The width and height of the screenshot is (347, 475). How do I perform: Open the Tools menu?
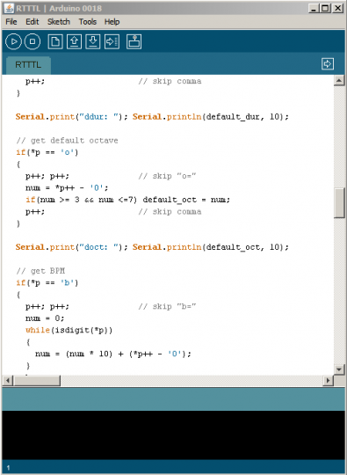[x=88, y=22]
